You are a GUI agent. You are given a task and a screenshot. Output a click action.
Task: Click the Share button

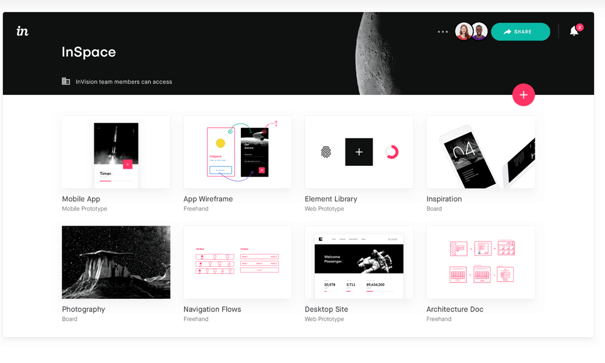click(x=520, y=32)
